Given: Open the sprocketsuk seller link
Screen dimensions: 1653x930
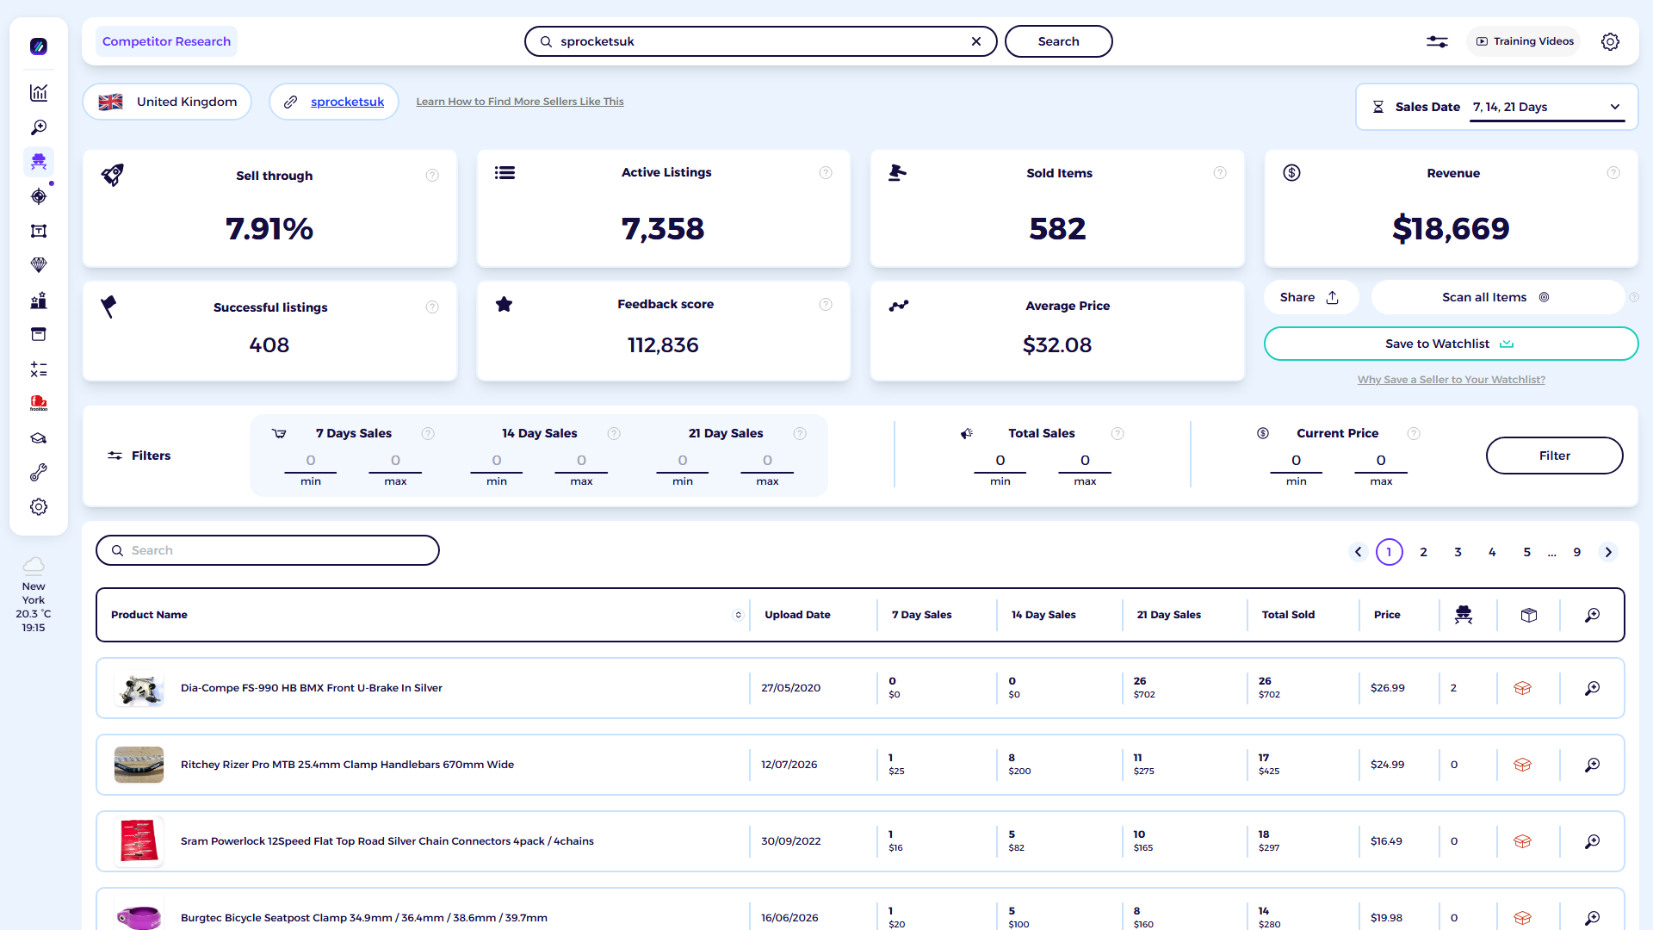Looking at the screenshot, I should (347, 102).
